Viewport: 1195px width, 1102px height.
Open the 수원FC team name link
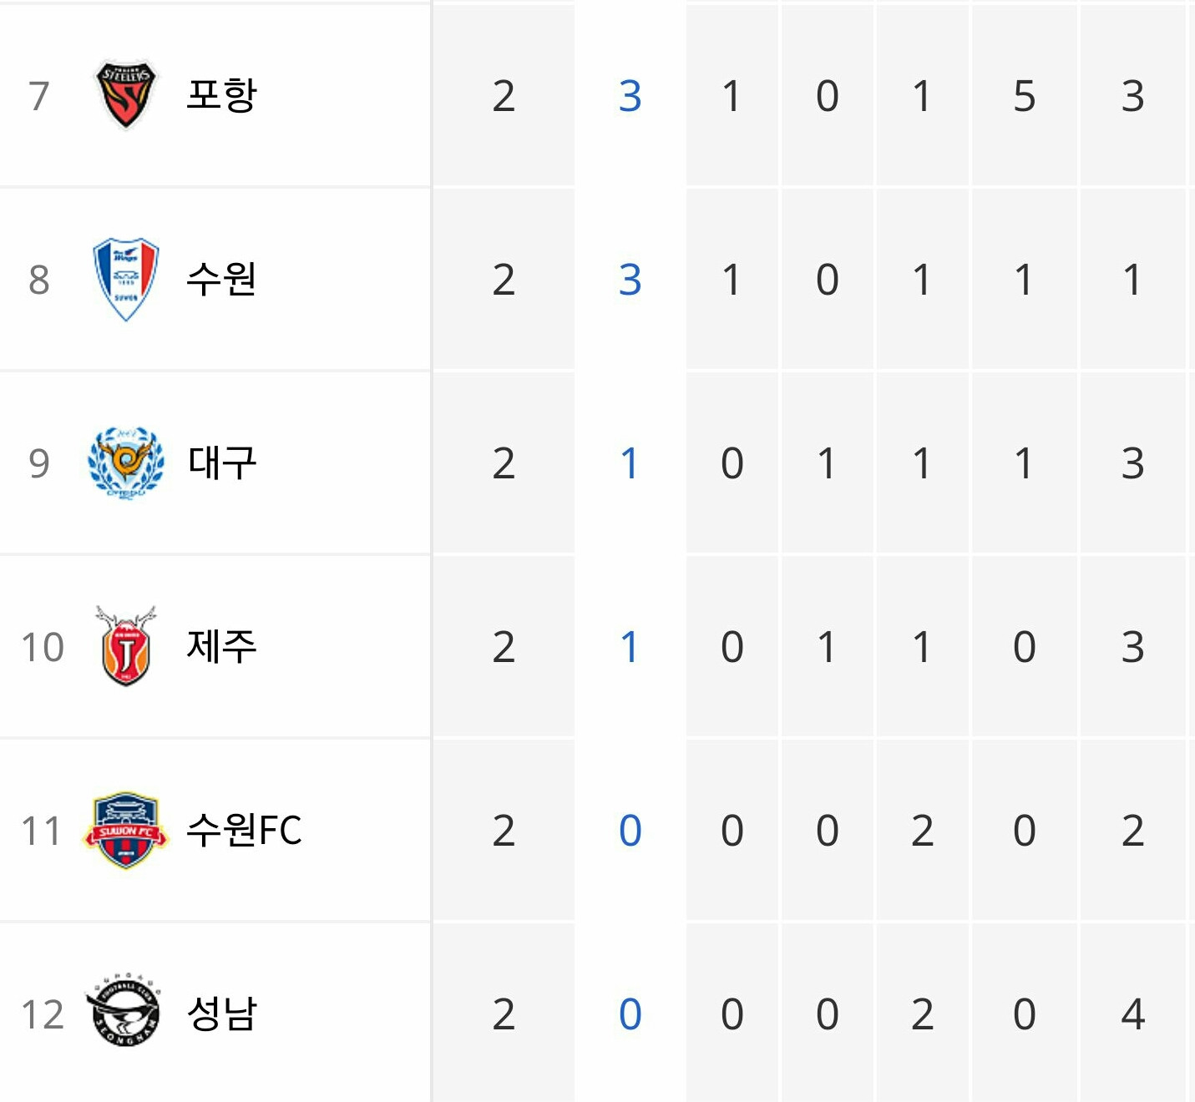tap(244, 830)
